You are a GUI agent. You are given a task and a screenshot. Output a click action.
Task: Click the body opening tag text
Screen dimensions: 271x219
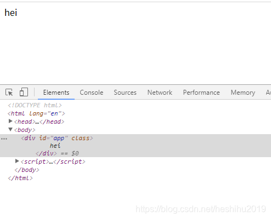pos(25,130)
